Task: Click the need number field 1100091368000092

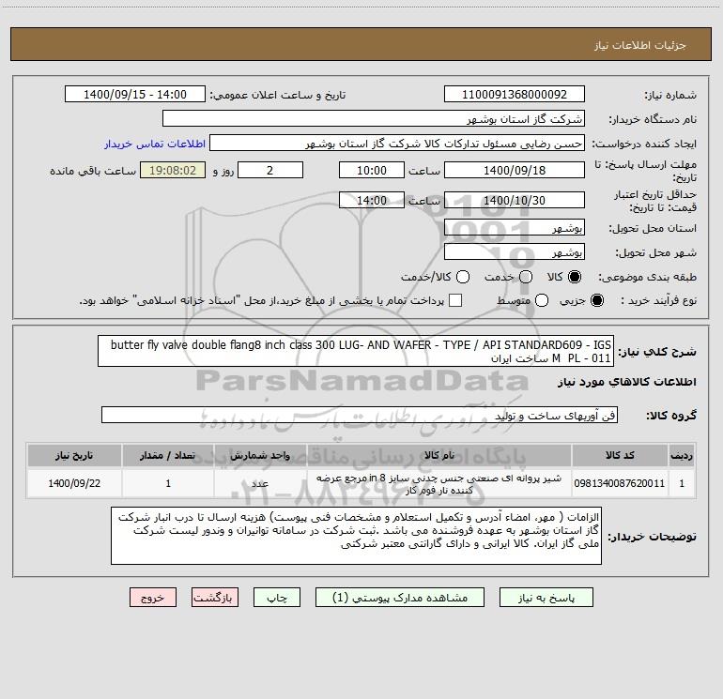Action: click(515, 95)
